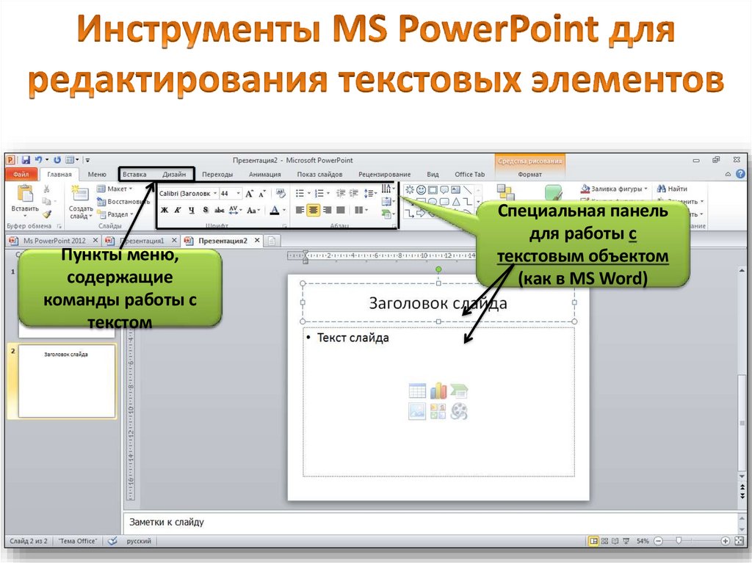Open the font color A dropdown arrow
The height and width of the screenshot is (563, 752).
[x=284, y=210]
